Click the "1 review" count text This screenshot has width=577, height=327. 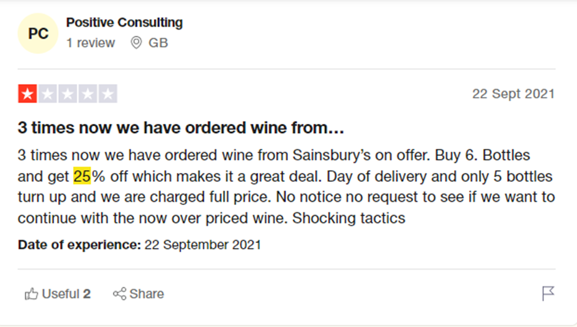coord(90,43)
